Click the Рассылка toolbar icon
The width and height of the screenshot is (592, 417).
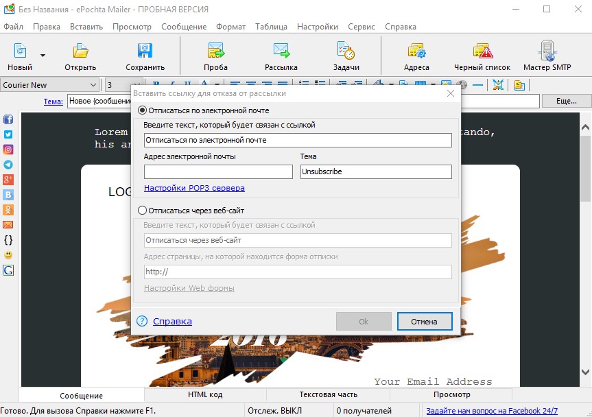coord(281,56)
